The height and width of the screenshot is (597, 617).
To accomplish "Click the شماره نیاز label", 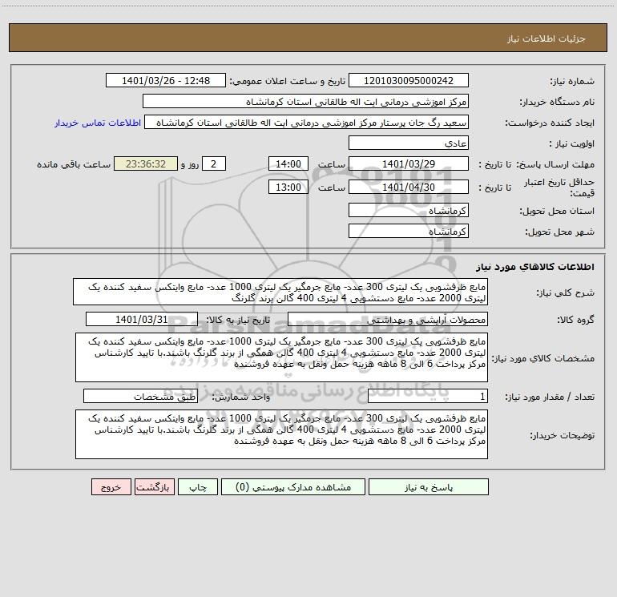I will tap(572, 81).
